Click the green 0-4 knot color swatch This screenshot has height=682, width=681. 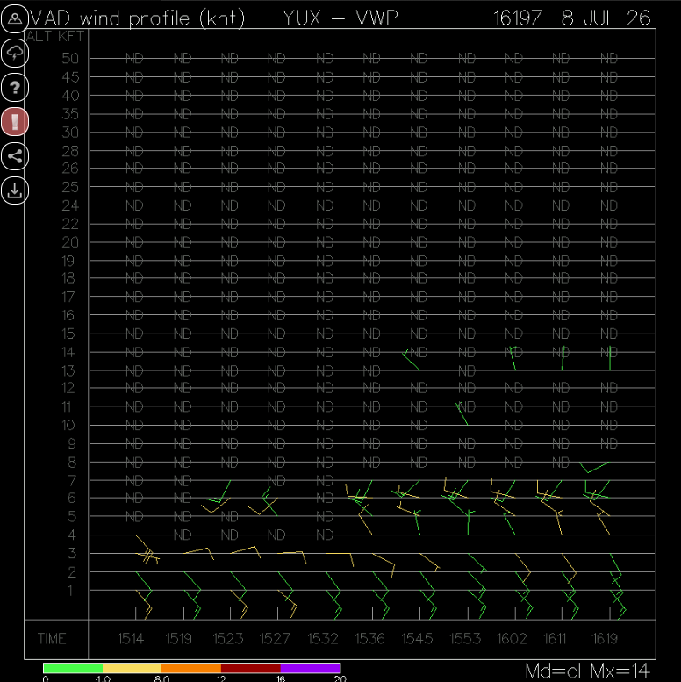[x=73, y=668]
